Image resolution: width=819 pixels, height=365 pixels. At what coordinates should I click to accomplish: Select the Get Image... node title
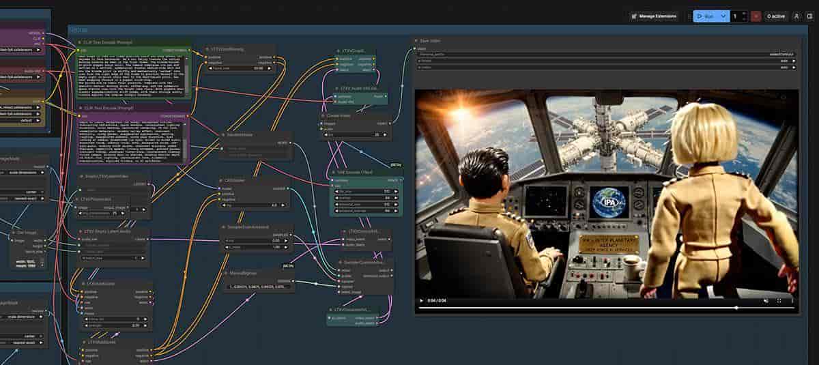click(x=26, y=232)
